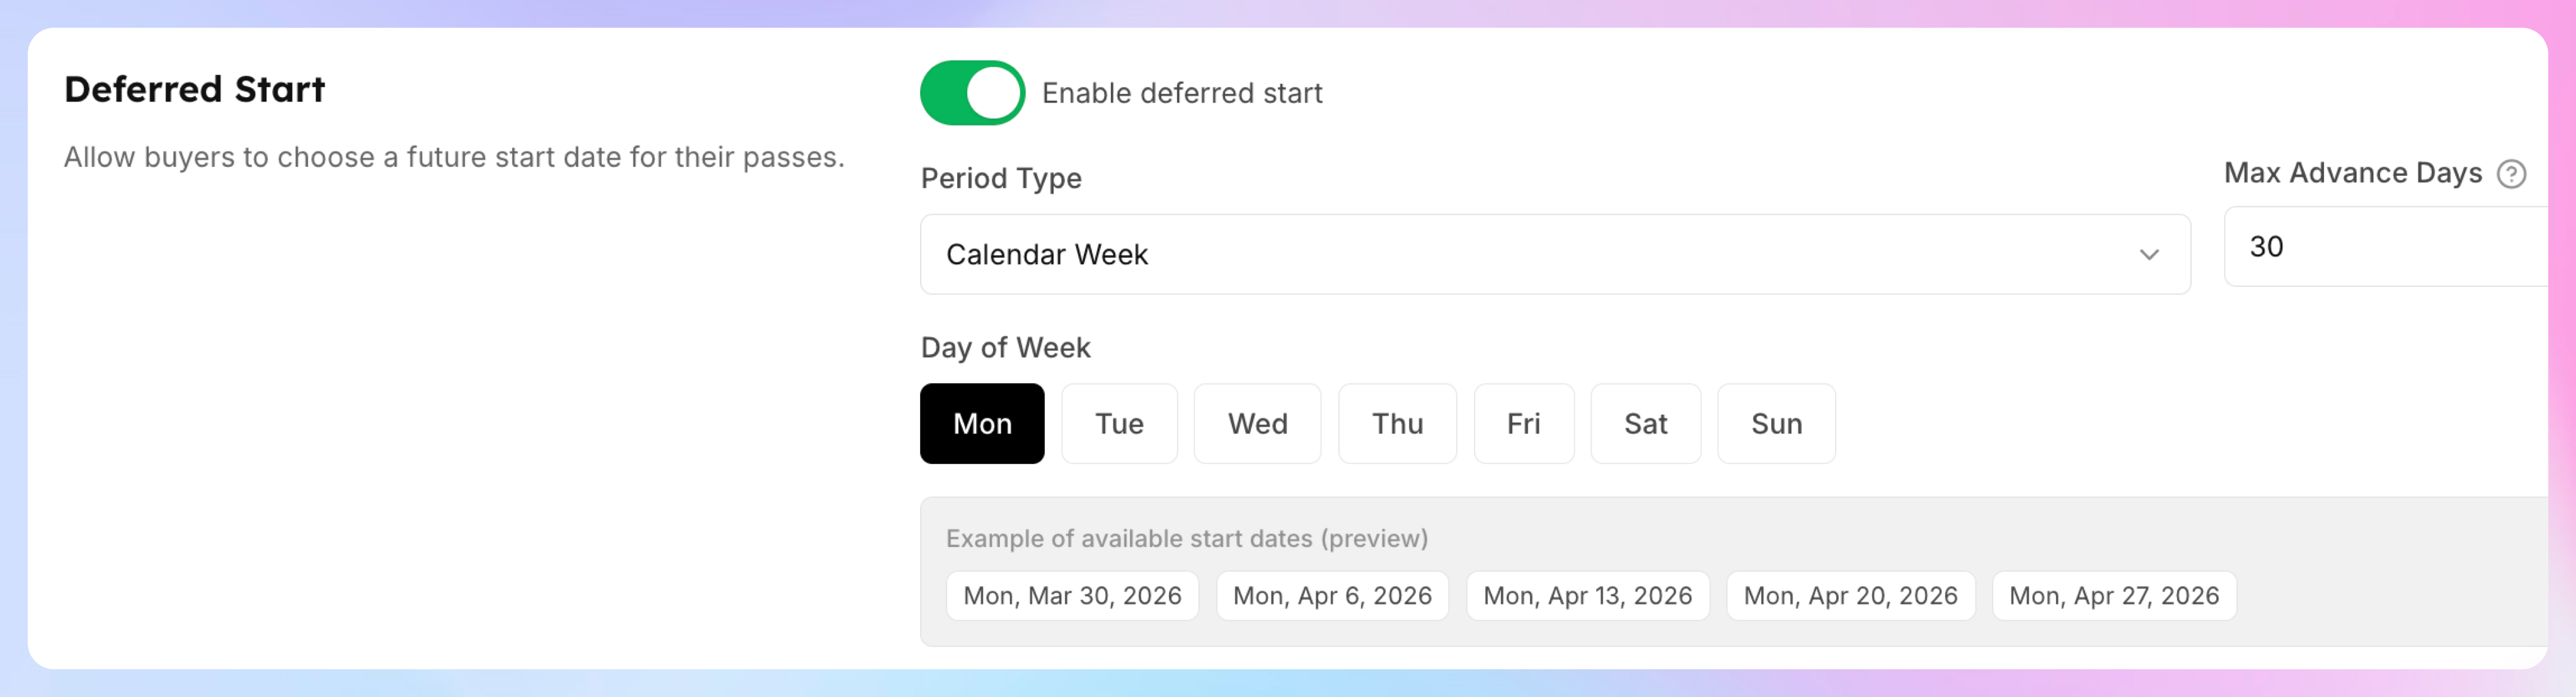Open the Calendar Week period type dropdown

pyautogui.click(x=1555, y=254)
